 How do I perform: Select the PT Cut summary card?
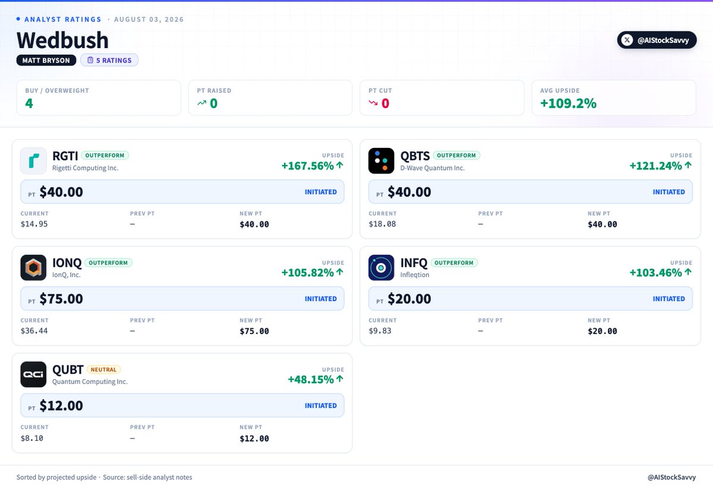pyautogui.click(x=442, y=98)
